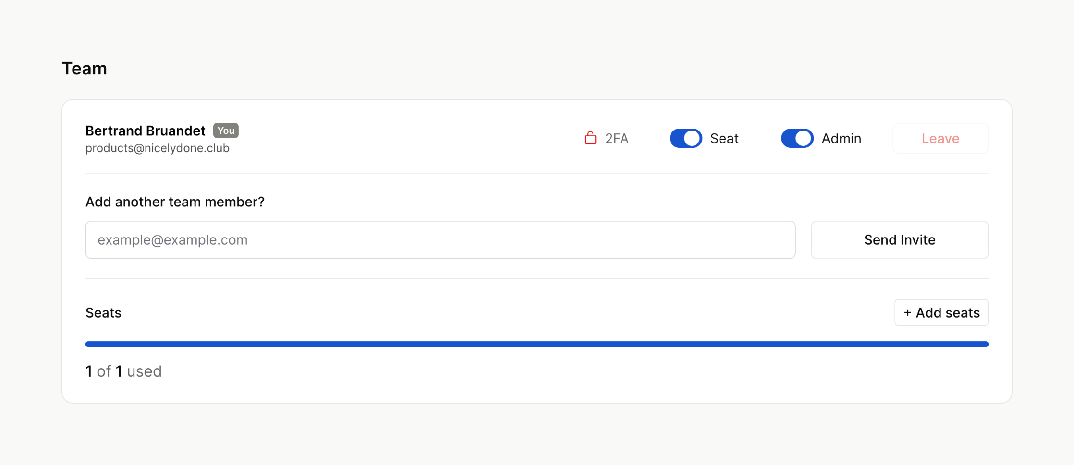Click the "Add another team member?" label
The height and width of the screenshot is (465, 1074).
[x=175, y=202]
